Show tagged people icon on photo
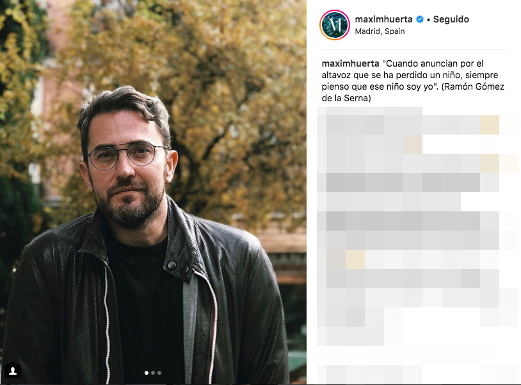 click(x=13, y=370)
